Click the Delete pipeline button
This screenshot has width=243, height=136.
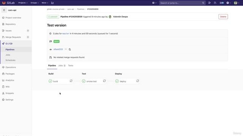(223, 17)
